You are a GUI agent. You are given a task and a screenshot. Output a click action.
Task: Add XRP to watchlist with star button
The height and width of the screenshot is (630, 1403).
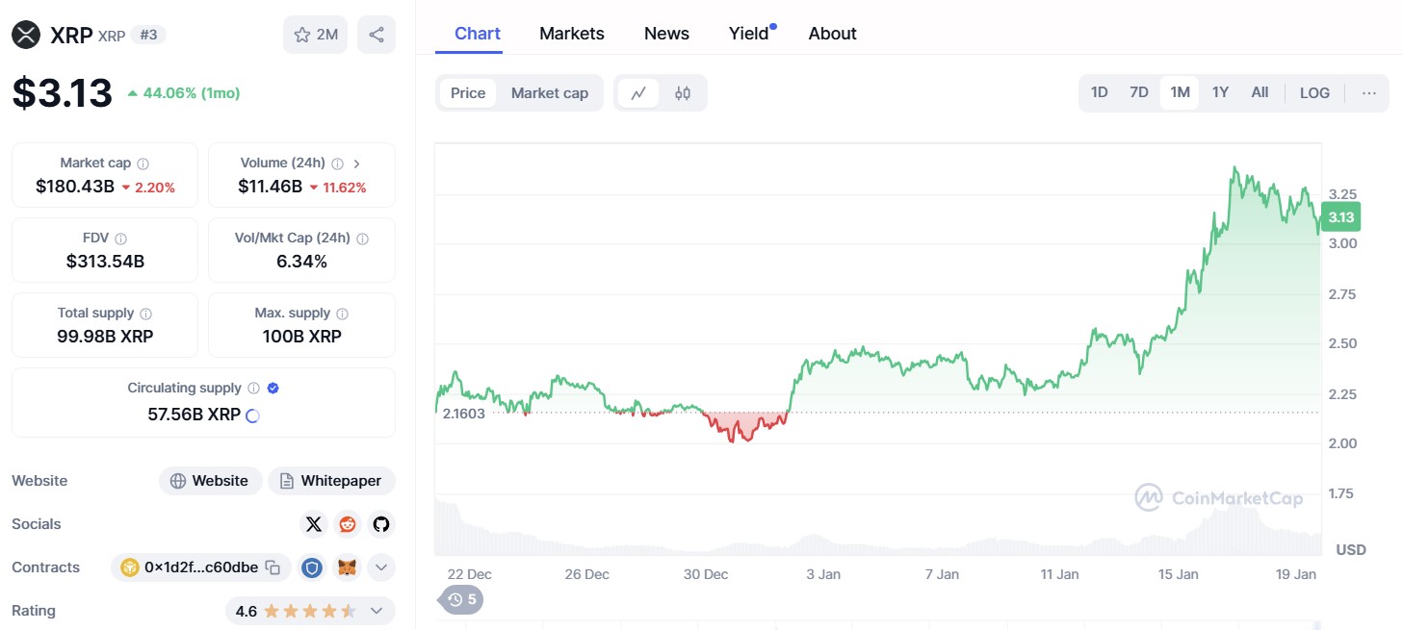pos(315,36)
